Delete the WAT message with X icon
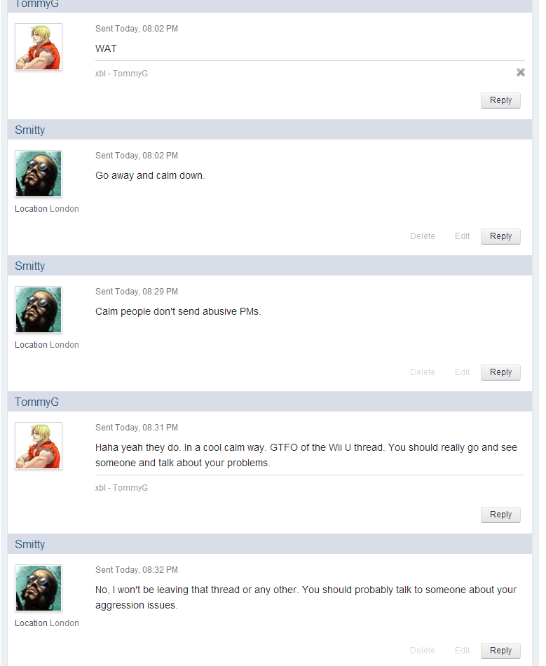 pyautogui.click(x=520, y=72)
